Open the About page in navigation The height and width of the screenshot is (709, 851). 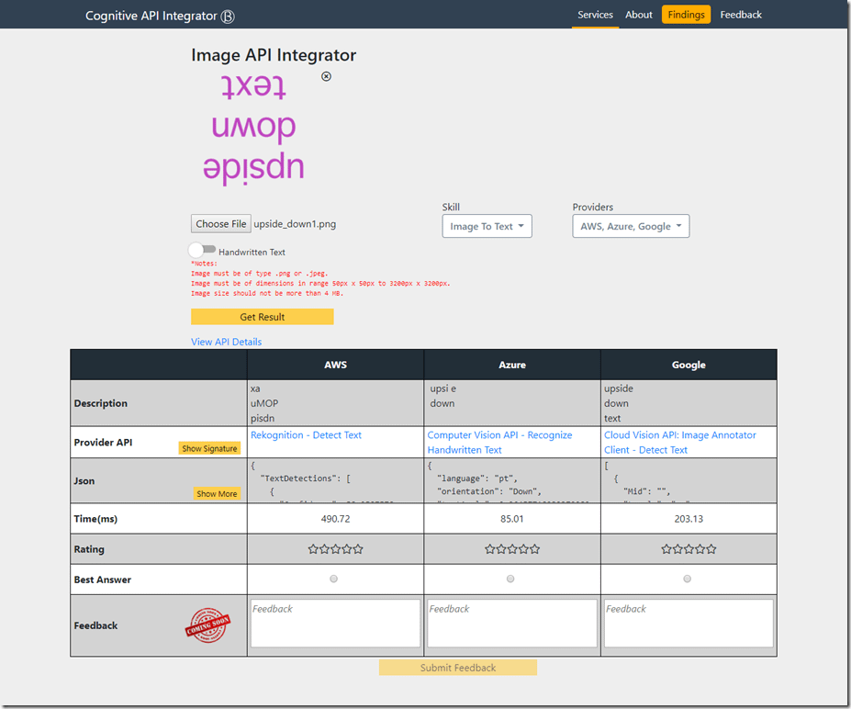pos(639,15)
